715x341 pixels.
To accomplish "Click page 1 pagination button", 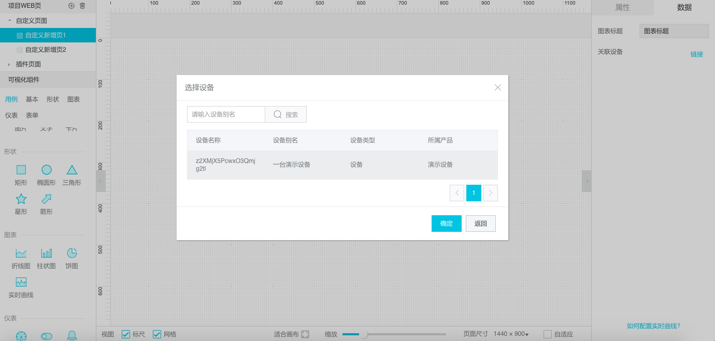I will [x=474, y=193].
